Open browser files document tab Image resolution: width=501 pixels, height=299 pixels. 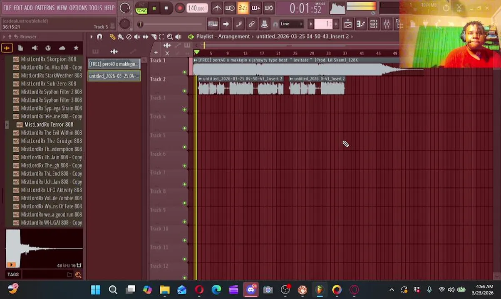click(x=20, y=48)
